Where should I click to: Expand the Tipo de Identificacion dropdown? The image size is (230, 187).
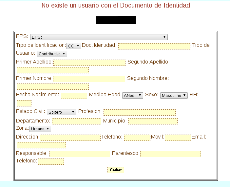[x=74, y=46]
